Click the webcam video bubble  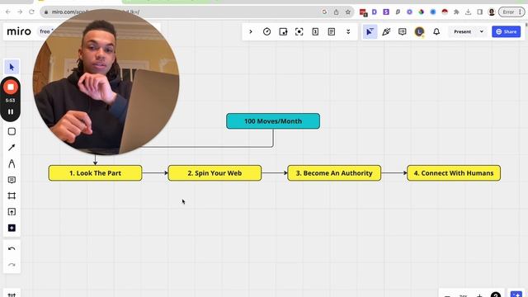106,82
